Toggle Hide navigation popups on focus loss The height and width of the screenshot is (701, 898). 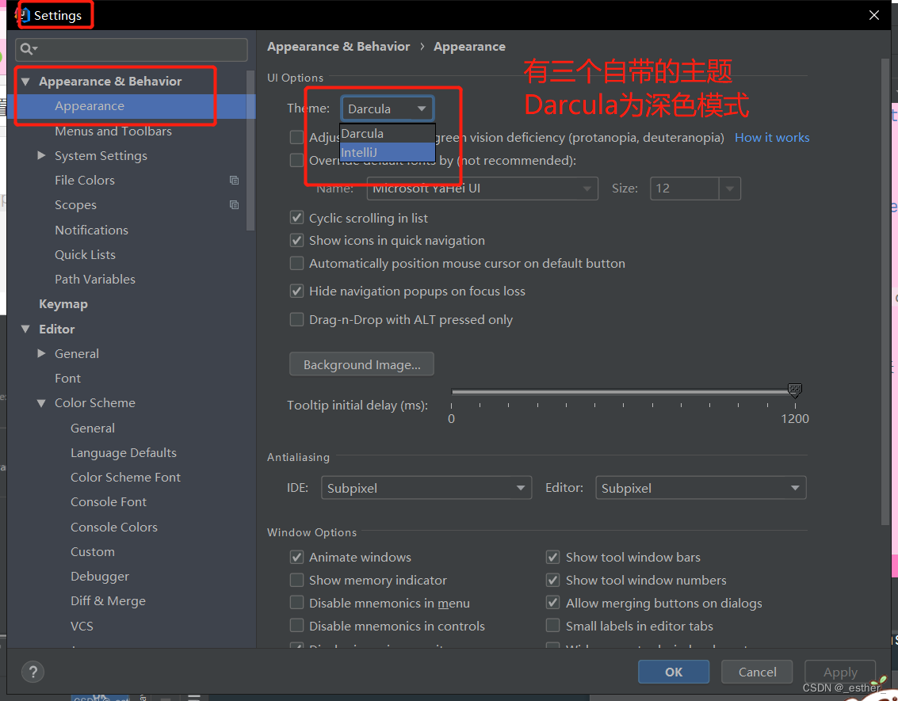(x=296, y=291)
